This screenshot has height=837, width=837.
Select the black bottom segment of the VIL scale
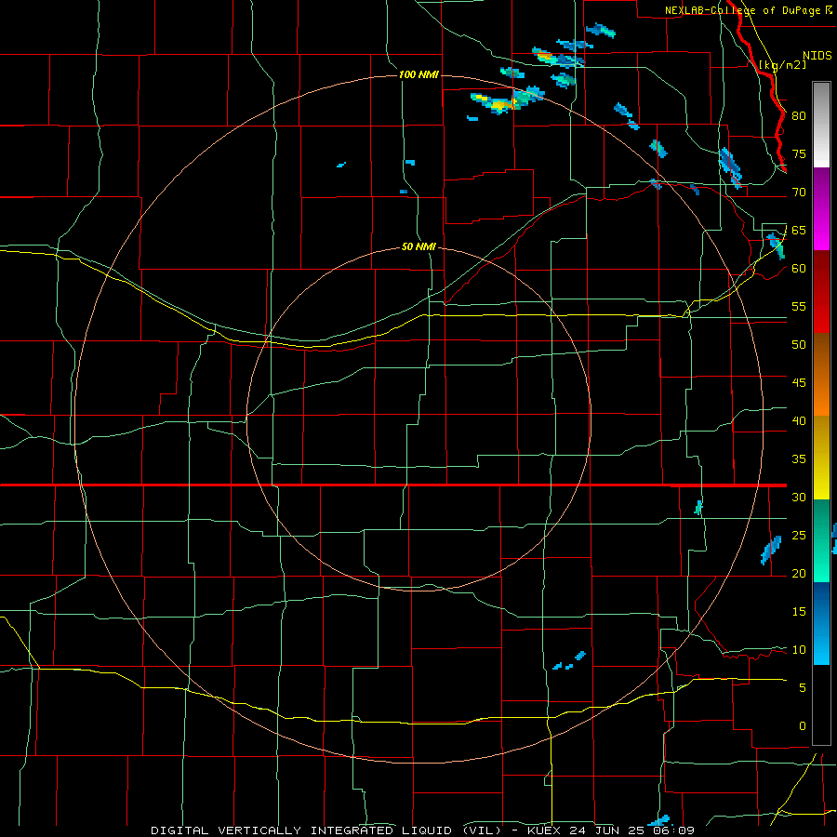tap(821, 705)
